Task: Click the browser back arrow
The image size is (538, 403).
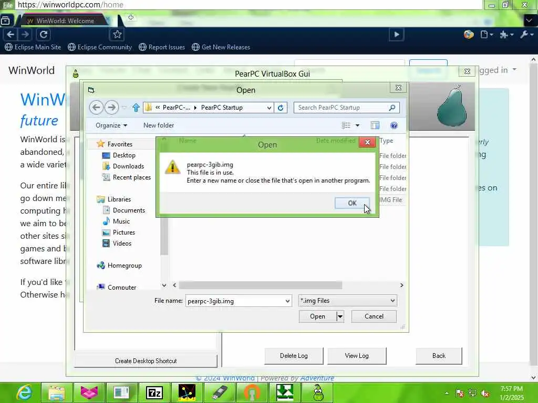Action: coord(11,34)
